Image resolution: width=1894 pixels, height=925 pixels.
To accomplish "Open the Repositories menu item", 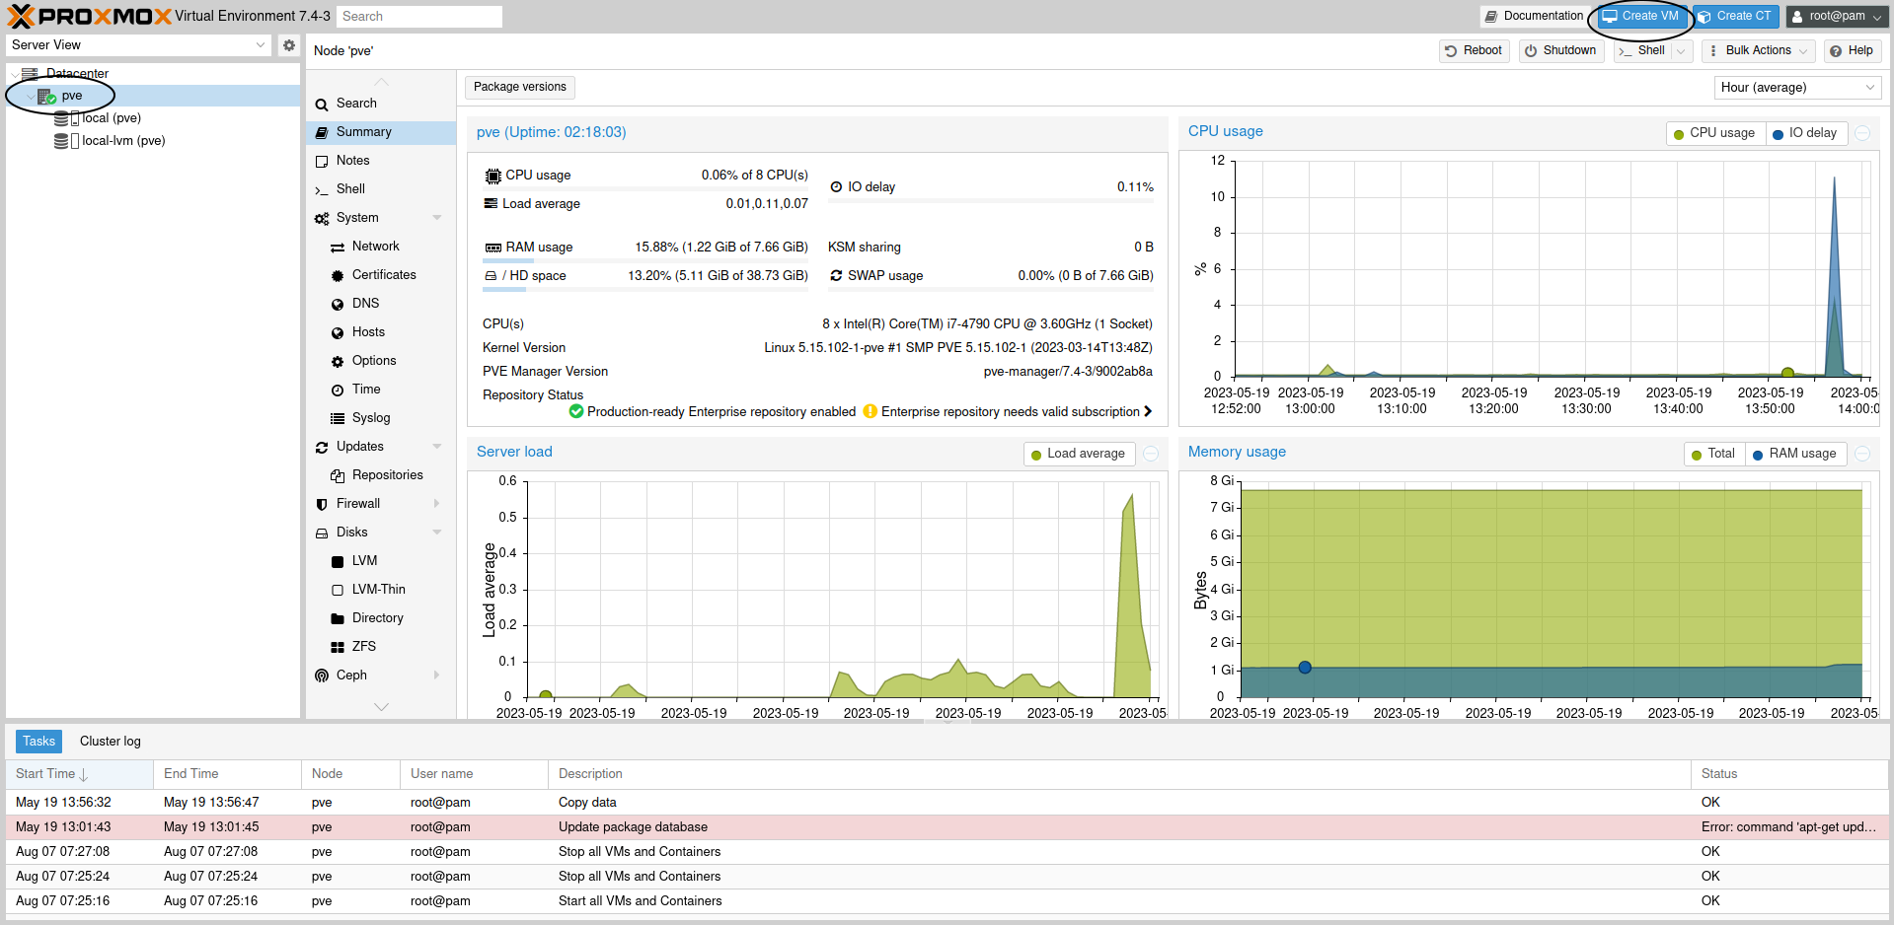I will [x=381, y=475].
